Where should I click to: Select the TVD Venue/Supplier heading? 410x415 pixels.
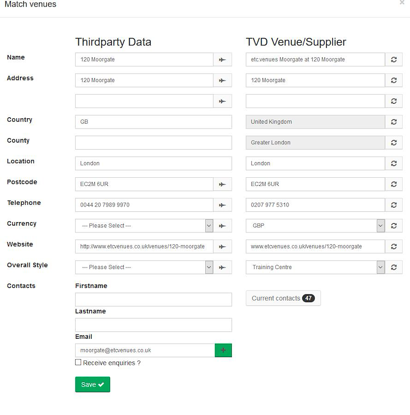pyautogui.click(x=296, y=42)
